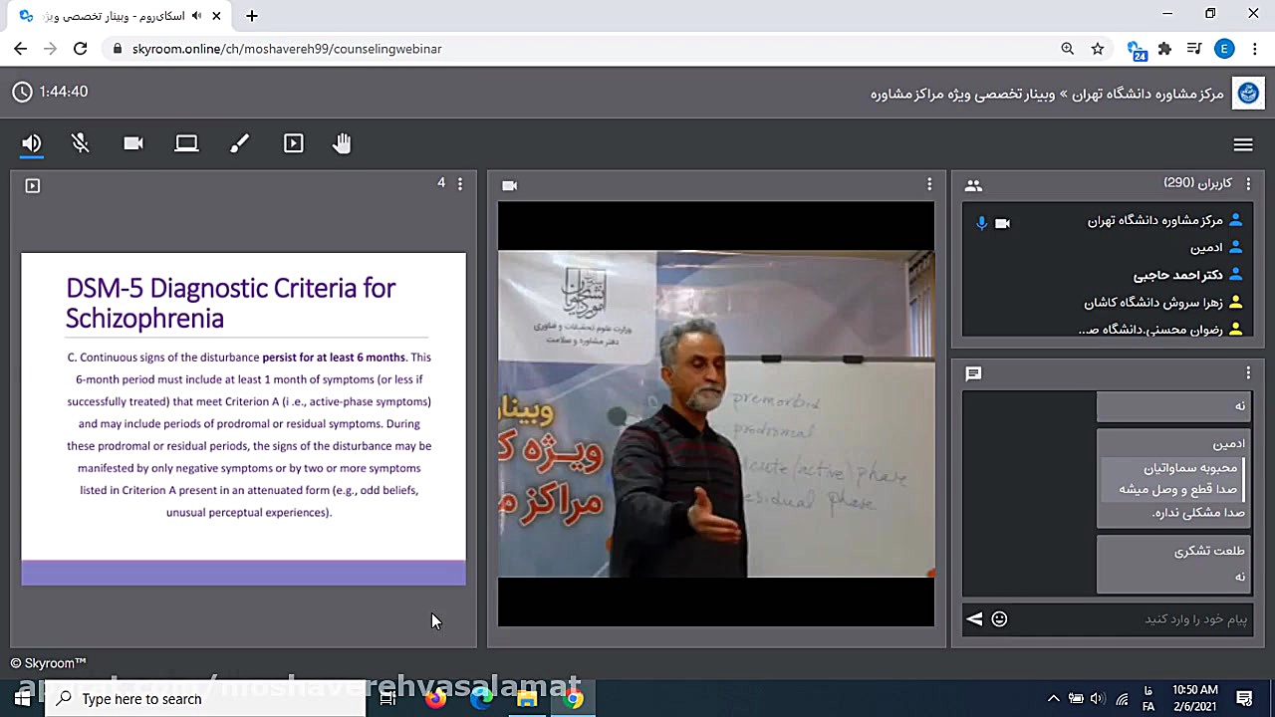
Task: Open the Chrome profile avatar
Action: tap(1224, 49)
